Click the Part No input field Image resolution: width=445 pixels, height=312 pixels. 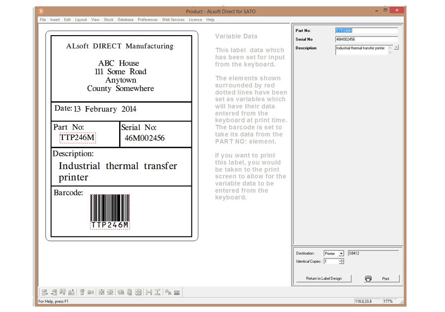tap(366, 31)
